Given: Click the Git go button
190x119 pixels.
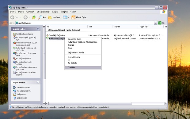Looking at the screenshot, I should click(x=161, y=23).
